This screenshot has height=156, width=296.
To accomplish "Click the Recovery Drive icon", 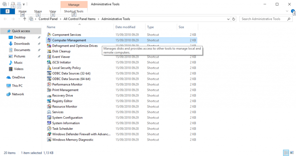I will [x=49, y=95].
